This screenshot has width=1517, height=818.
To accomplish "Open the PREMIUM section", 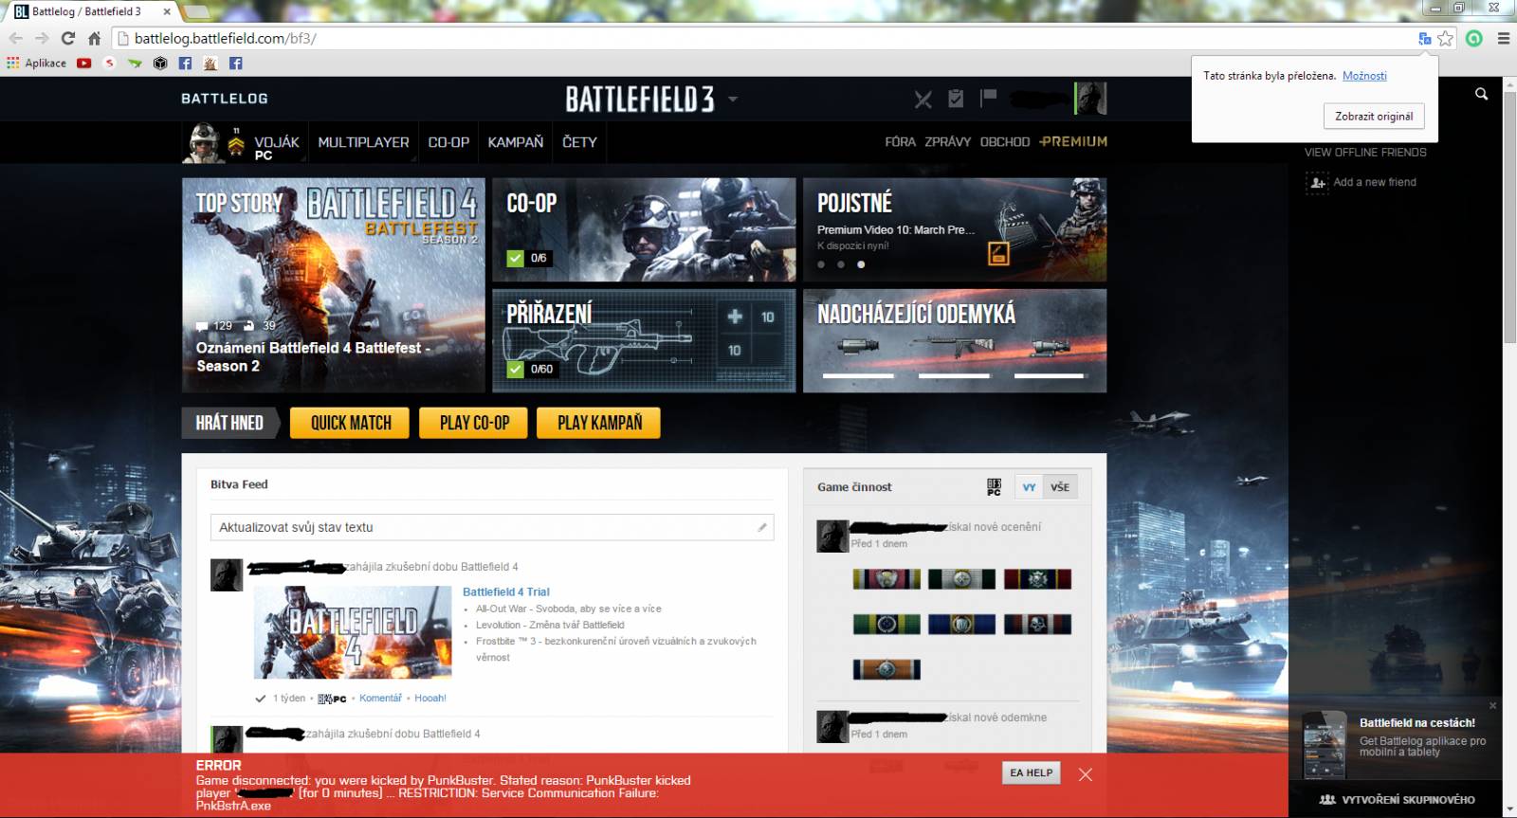I will tap(1073, 141).
